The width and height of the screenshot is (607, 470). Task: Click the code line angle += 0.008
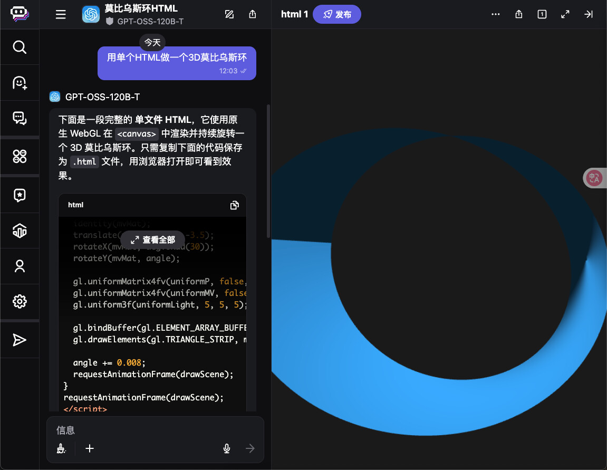click(x=109, y=363)
